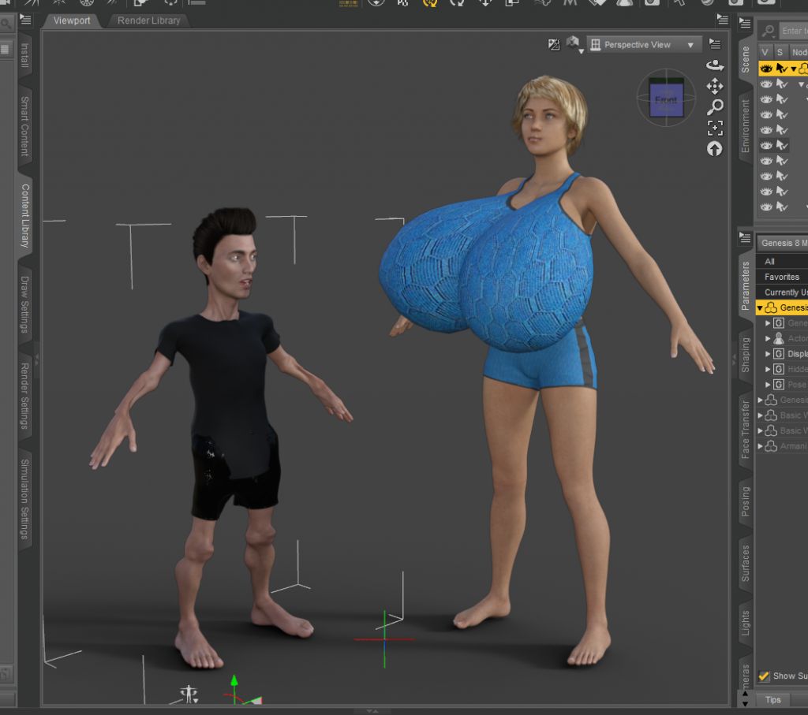This screenshot has width=808, height=715.
Task: Open the Simulation Settings side tab
Action: 24,499
